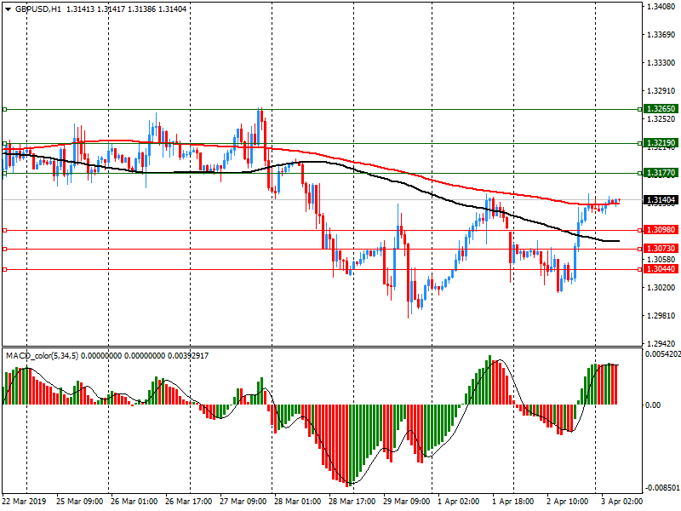Click left handle of 1.32650 green line
The height and width of the screenshot is (511, 681).
pos(4,109)
